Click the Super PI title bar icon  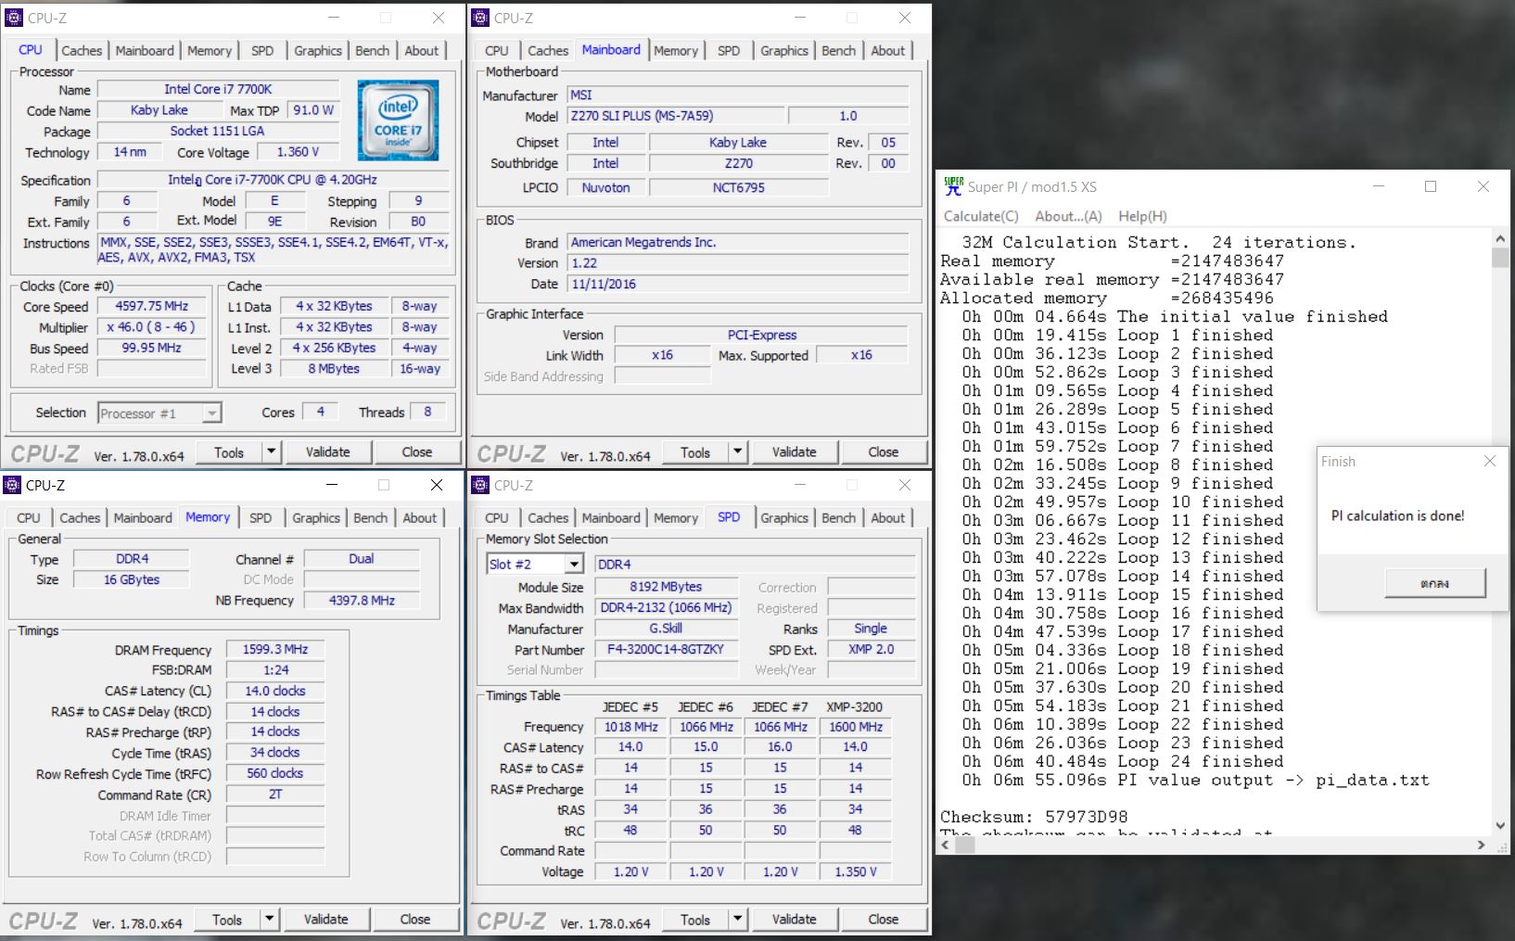pyautogui.click(x=952, y=186)
